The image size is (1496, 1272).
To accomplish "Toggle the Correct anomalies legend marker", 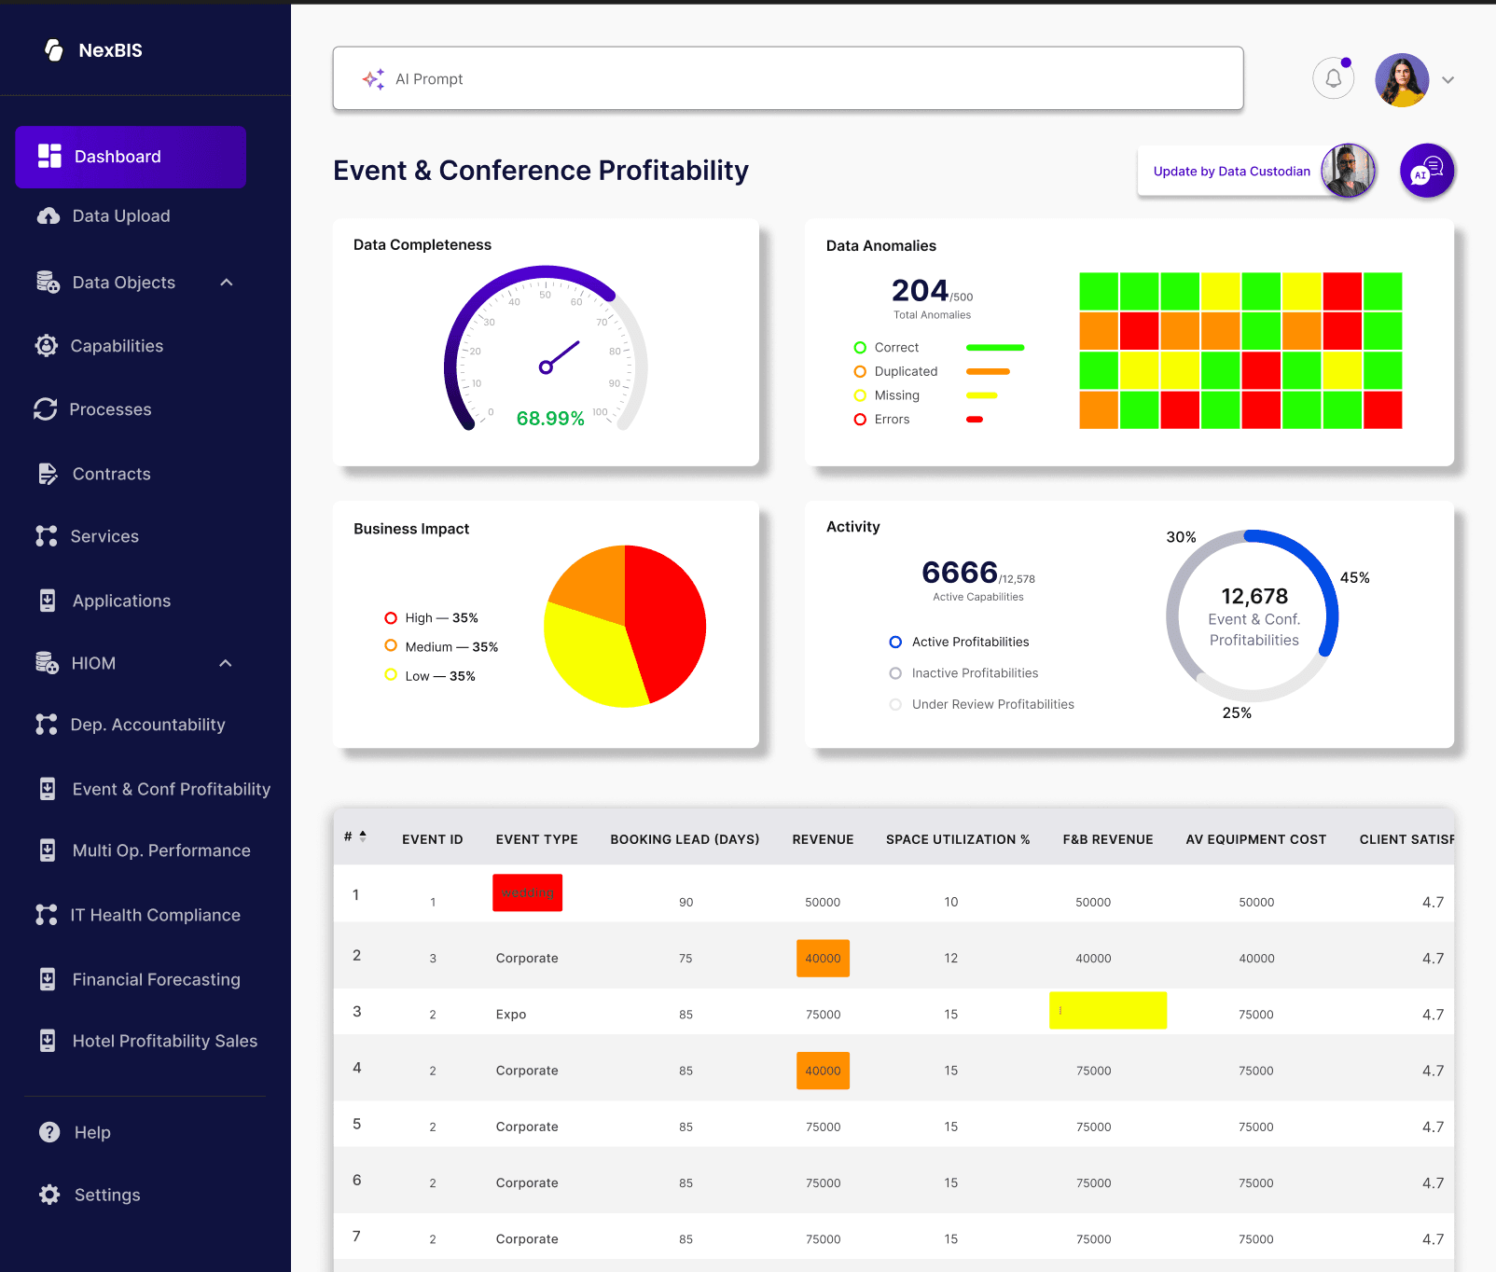I will pos(860,348).
